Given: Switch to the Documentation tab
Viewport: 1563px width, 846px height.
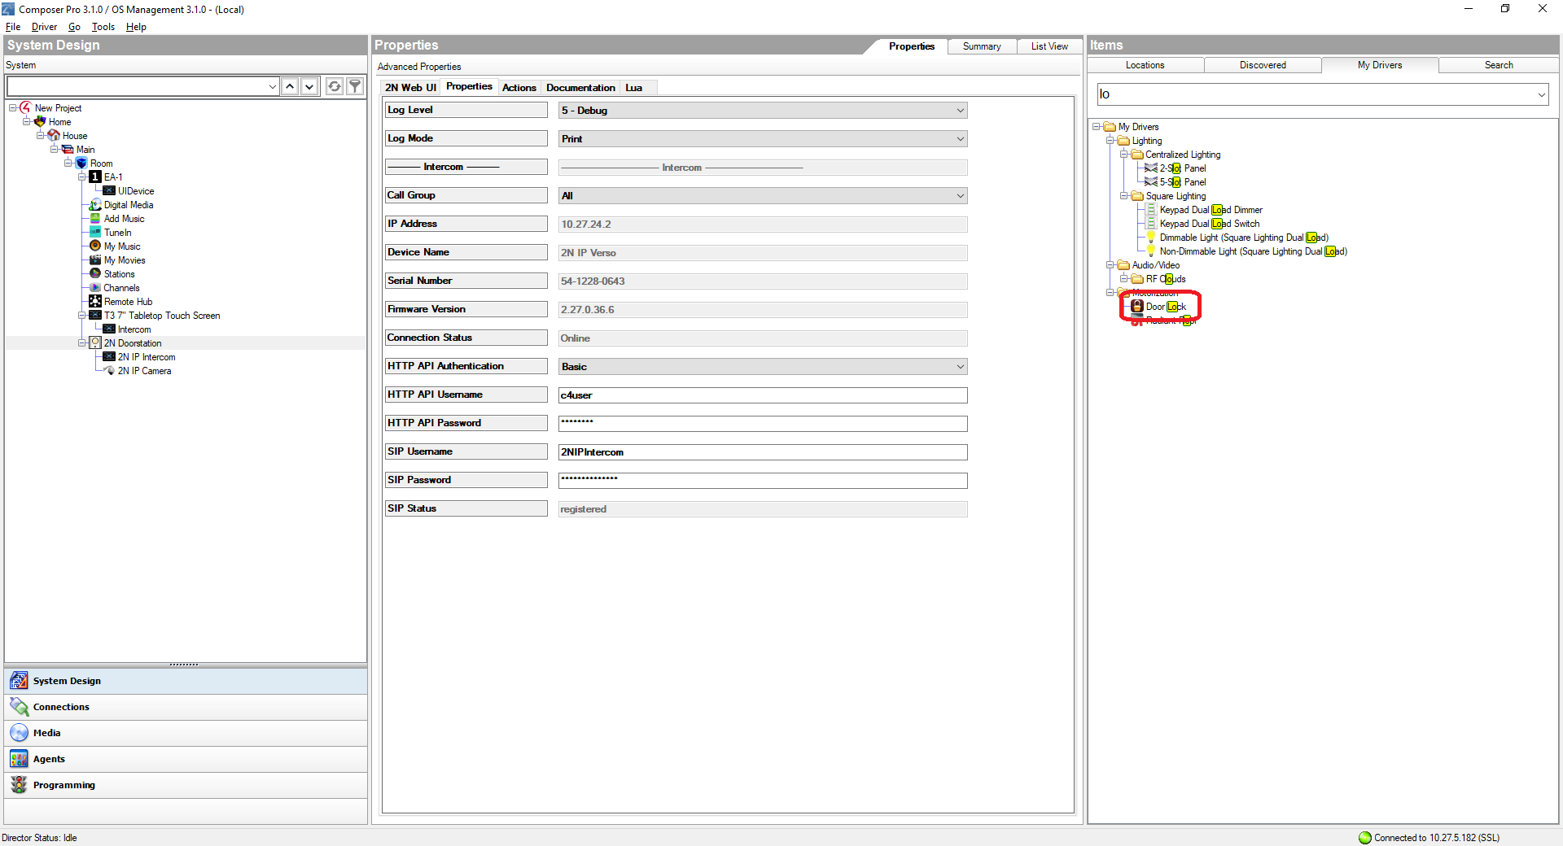Looking at the screenshot, I should [x=580, y=88].
